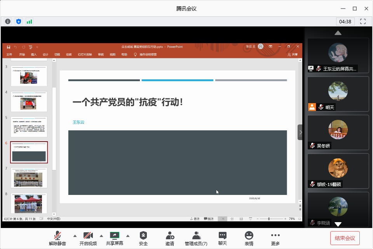Unmute microphone with 解除静音
Image resolution: width=373 pixels, height=249 pixels.
58,238
